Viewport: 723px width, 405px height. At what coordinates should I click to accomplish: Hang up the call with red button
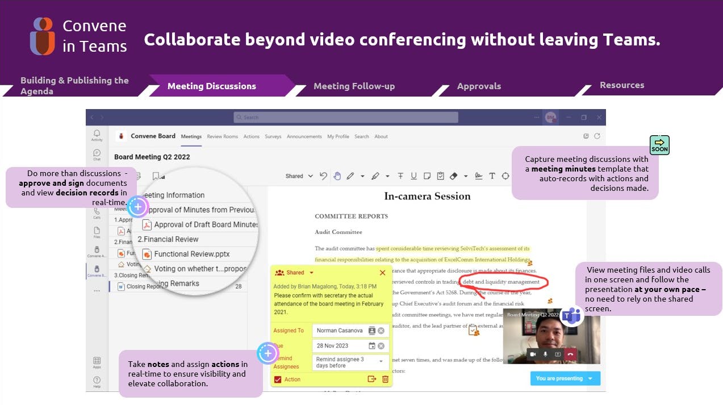pos(570,354)
